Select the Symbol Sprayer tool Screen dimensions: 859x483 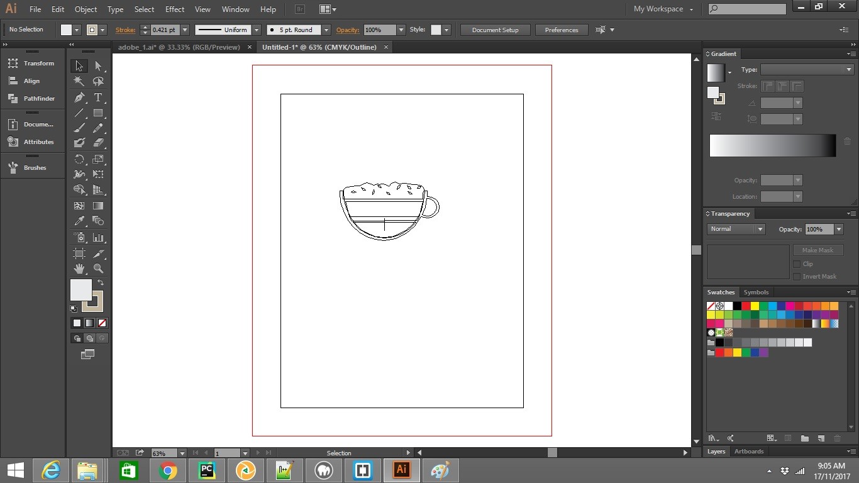pyautogui.click(x=79, y=237)
